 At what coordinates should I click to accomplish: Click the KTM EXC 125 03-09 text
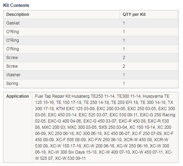pos(76,109)
